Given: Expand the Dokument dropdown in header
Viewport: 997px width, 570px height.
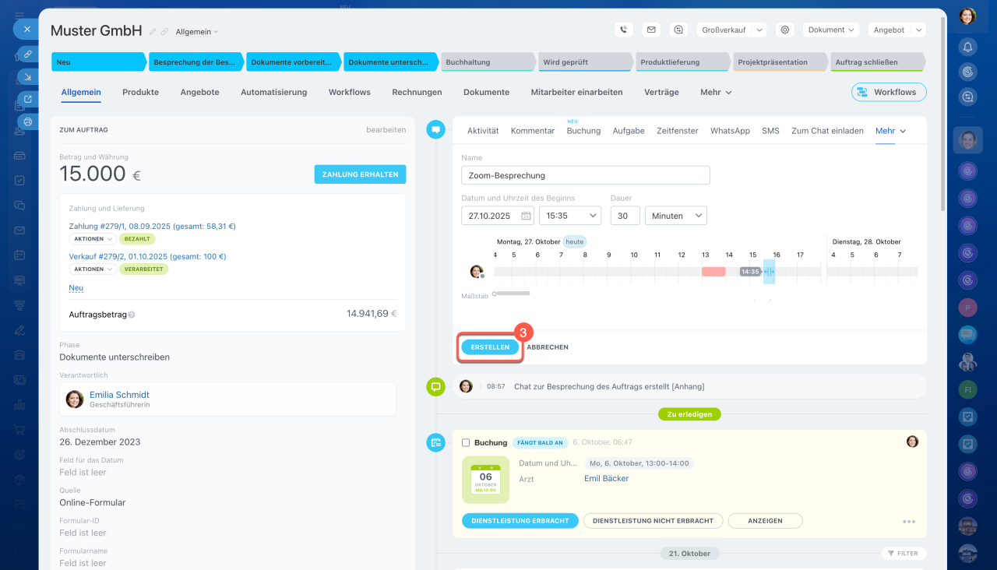Looking at the screenshot, I should 830,30.
